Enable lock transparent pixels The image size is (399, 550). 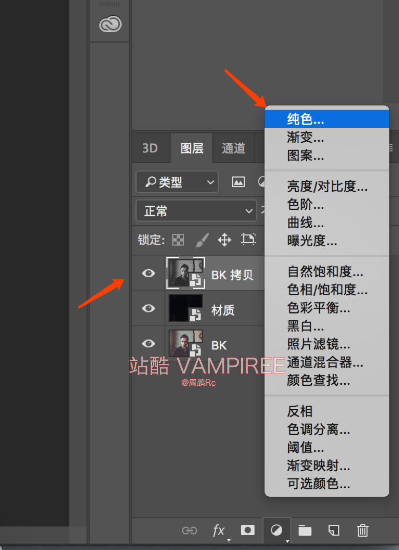(x=178, y=240)
